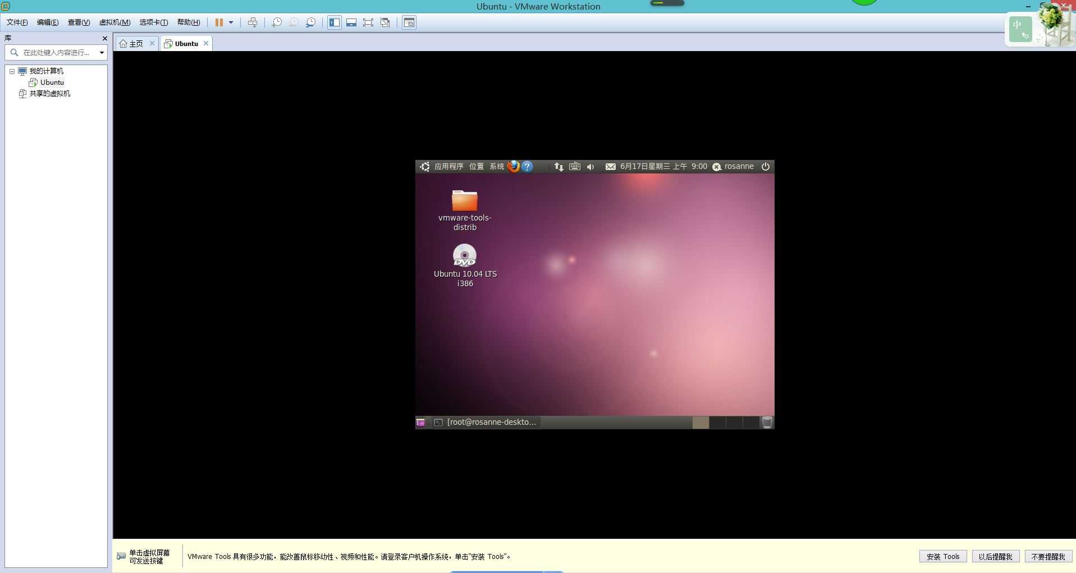Toggle the console view icon in toolbar

click(x=409, y=22)
